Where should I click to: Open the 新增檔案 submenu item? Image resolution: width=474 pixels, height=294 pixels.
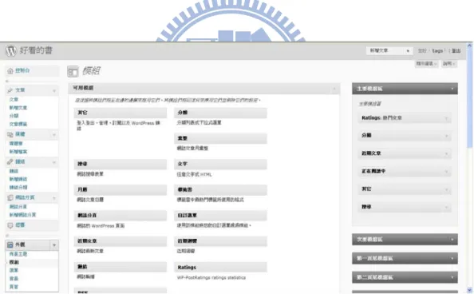(18, 152)
